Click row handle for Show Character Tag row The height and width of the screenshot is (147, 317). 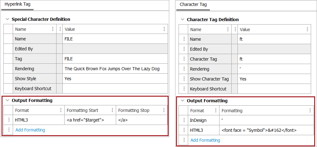[x=184, y=79]
